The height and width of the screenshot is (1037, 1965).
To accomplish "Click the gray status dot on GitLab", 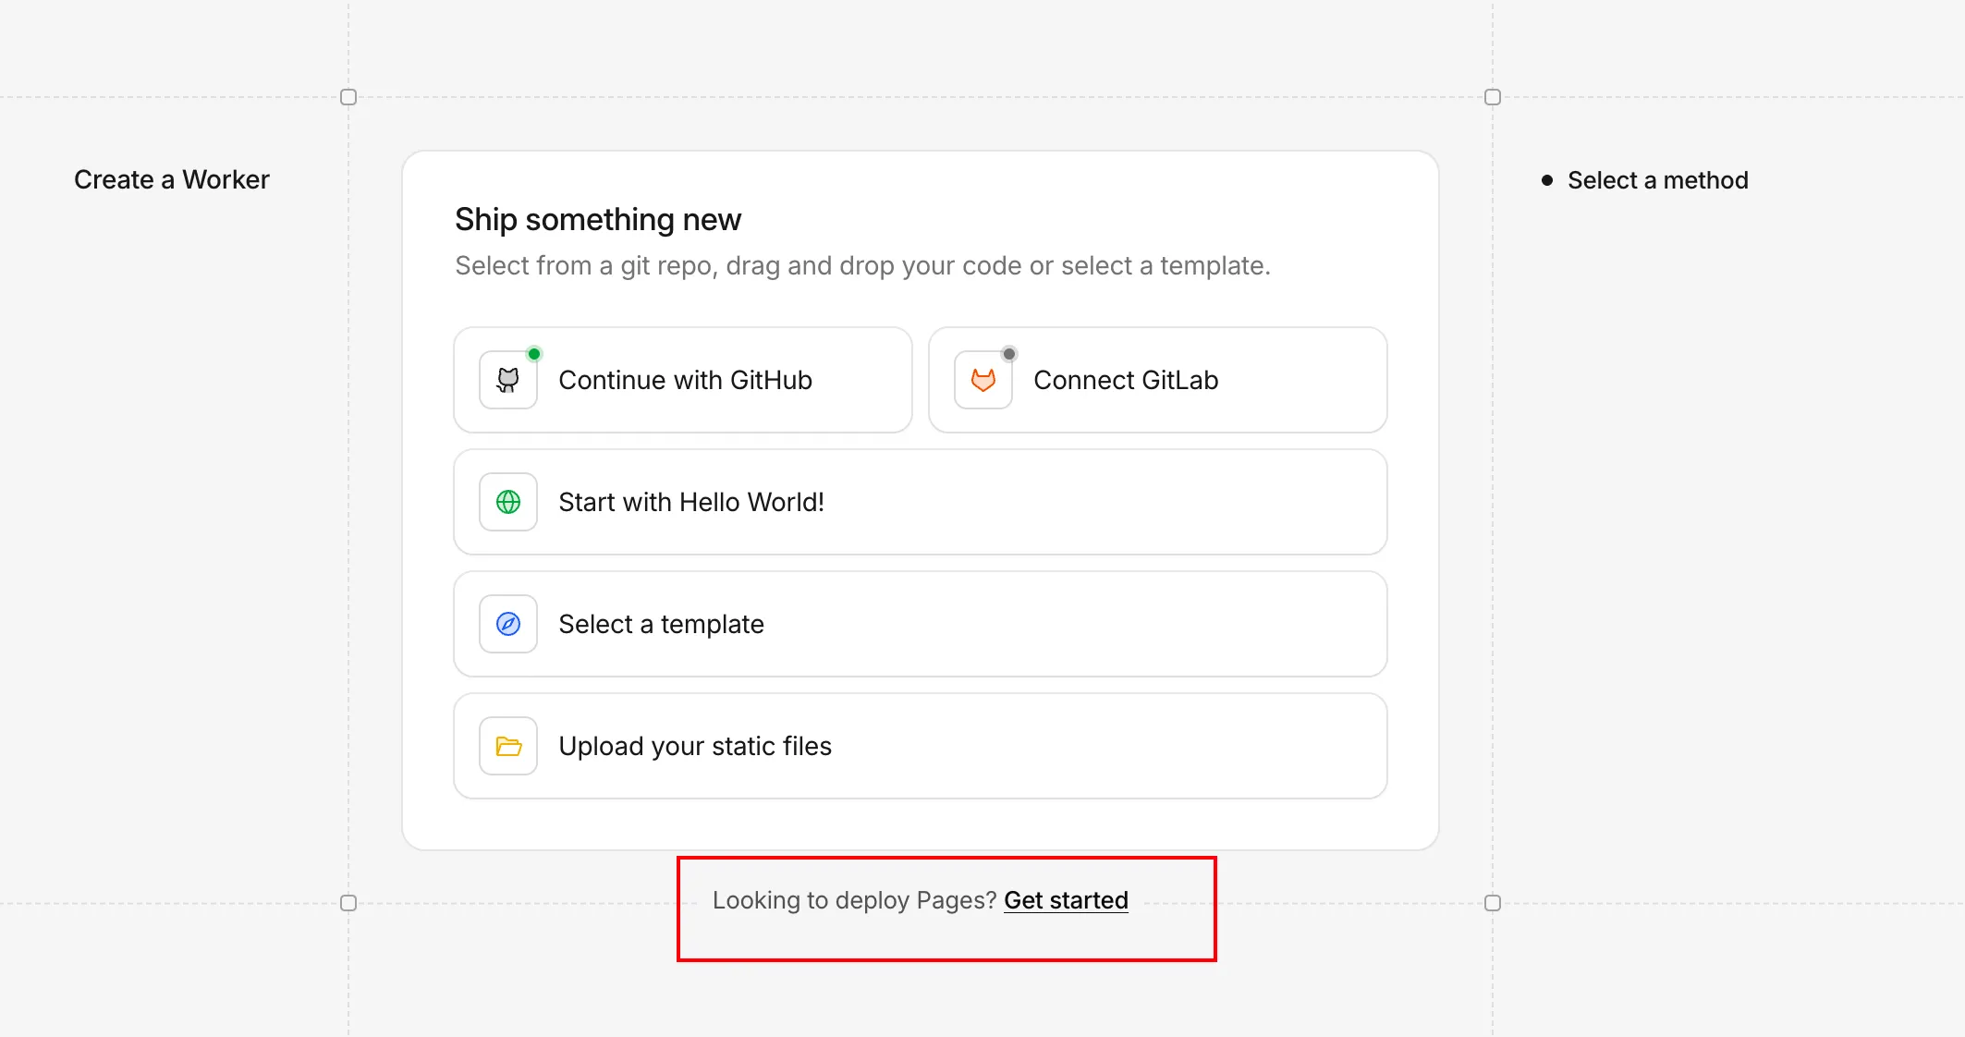I will click(1009, 354).
